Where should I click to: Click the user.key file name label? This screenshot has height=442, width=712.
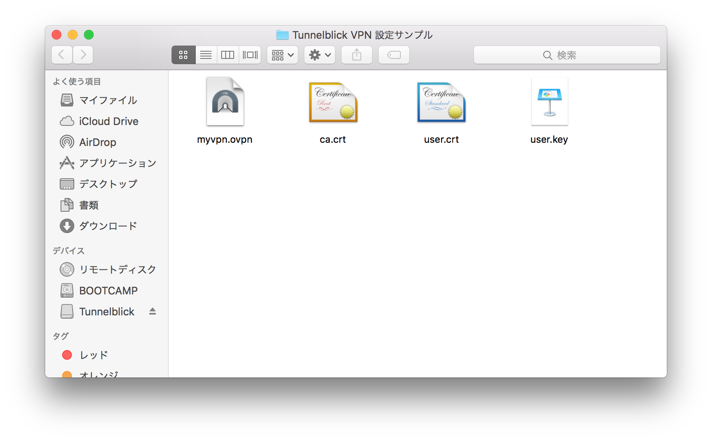(x=549, y=140)
